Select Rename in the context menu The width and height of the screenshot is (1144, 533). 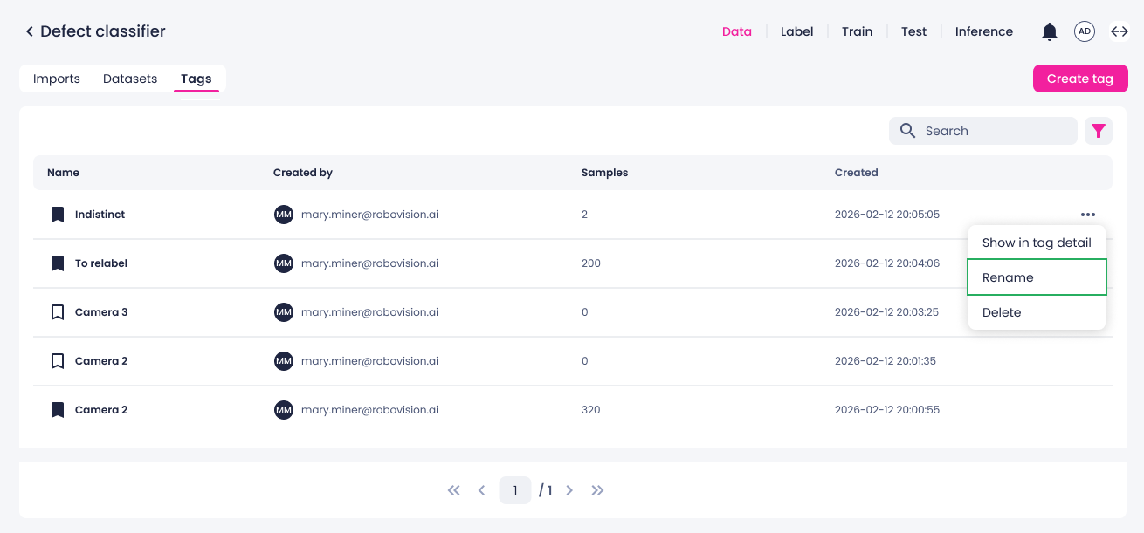coord(1037,277)
